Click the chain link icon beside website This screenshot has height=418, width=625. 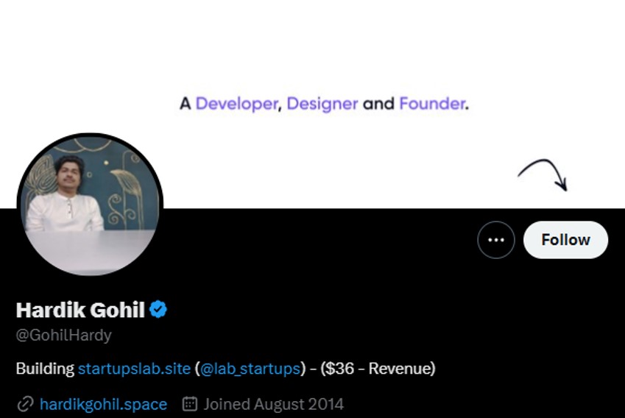coord(26,404)
